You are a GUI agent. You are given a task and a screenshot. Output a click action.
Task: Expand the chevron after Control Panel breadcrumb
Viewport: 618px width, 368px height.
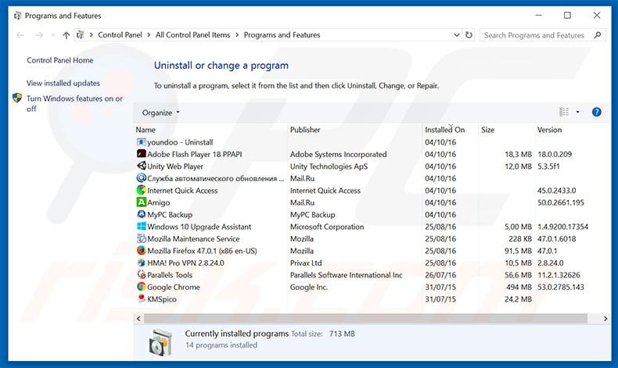149,35
